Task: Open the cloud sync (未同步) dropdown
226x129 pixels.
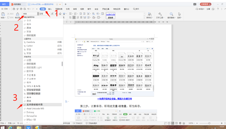Action: click(x=200, y=9)
